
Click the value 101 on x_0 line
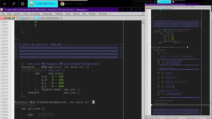click(61, 76)
